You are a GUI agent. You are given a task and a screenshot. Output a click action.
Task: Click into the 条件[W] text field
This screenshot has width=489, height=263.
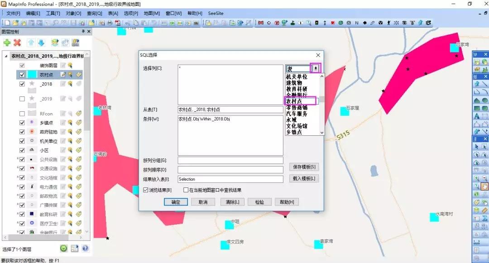pyautogui.click(x=230, y=135)
